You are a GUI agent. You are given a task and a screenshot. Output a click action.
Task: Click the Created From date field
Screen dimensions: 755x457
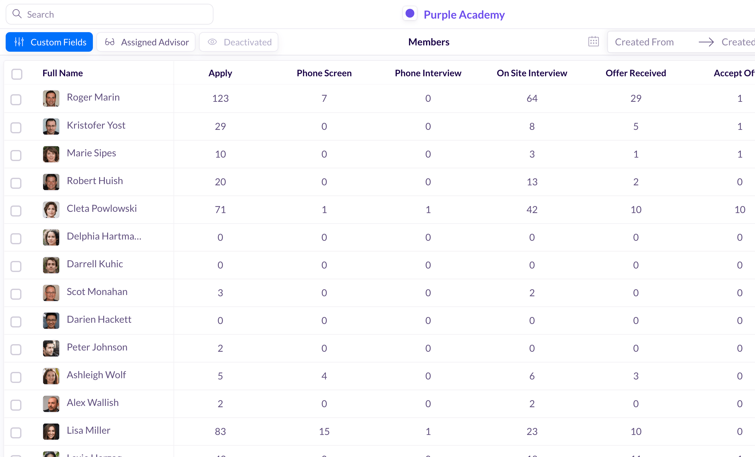pos(644,42)
